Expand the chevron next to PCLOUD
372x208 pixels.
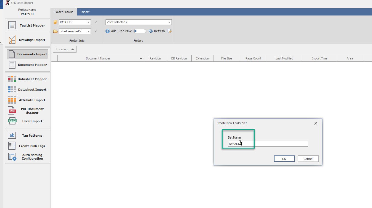96,22
